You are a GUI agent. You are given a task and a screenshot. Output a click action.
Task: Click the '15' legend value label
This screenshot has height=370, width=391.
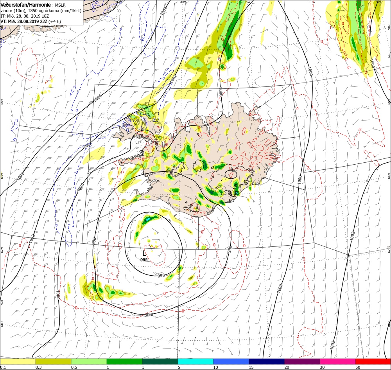click(x=251, y=367)
